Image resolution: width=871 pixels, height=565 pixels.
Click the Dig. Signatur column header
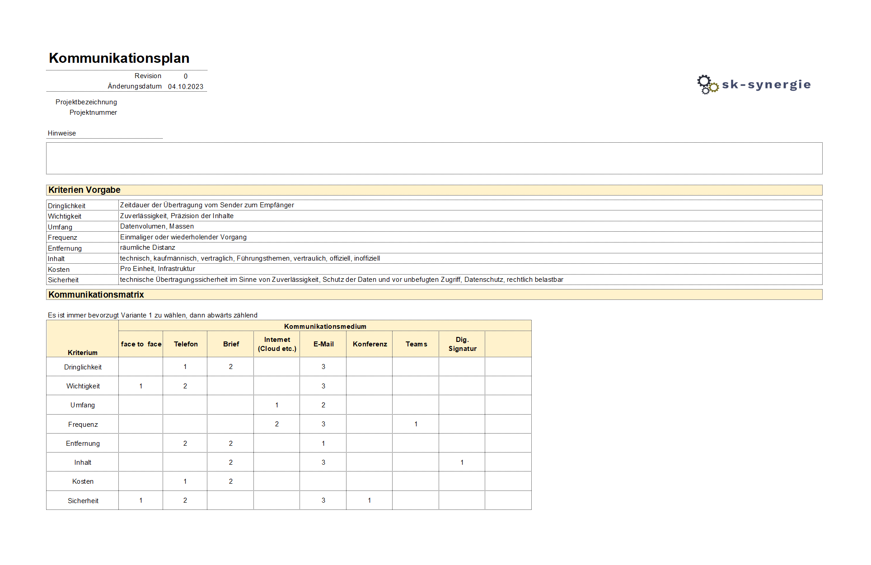click(462, 344)
